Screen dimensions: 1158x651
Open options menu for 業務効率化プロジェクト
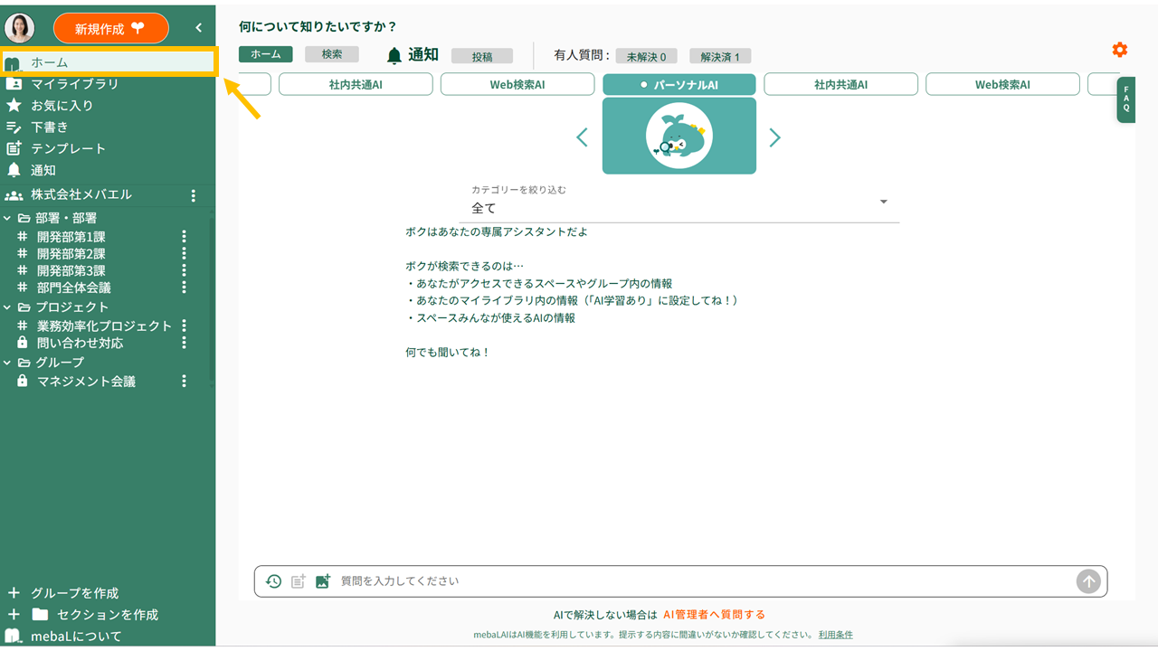[184, 325]
